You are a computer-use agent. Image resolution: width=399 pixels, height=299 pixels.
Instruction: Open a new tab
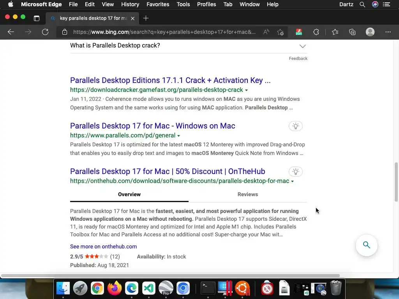click(146, 18)
